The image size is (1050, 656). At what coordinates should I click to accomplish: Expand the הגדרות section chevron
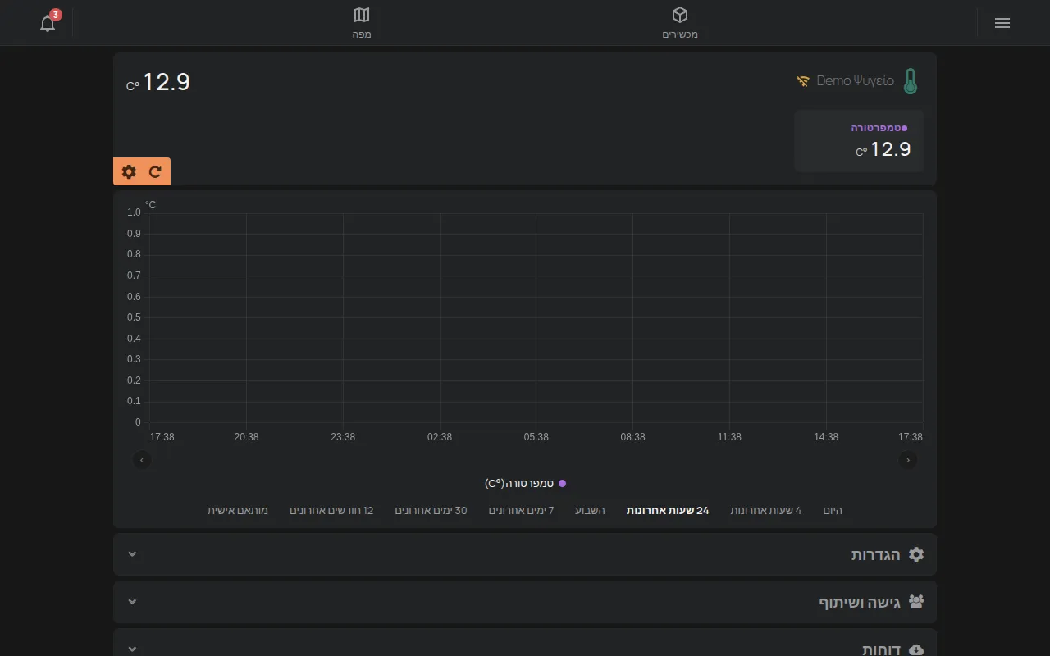(132, 554)
